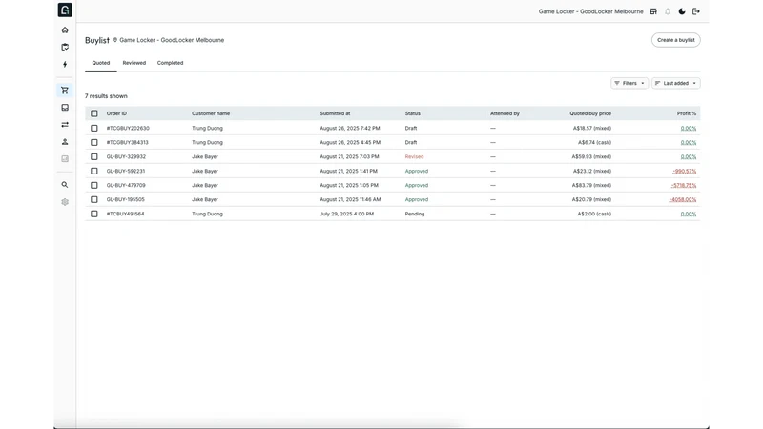Open the settings gear in sidebar
Image resolution: width=763 pixels, height=429 pixels.
click(65, 202)
